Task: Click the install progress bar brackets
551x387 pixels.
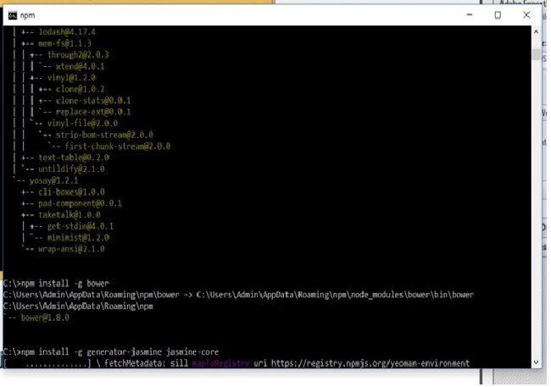Action: [47, 363]
